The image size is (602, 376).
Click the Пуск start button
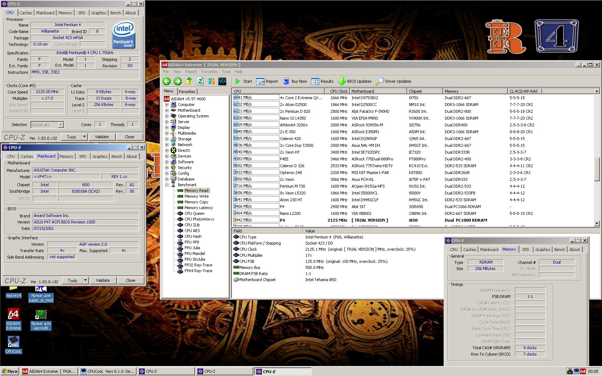click(10, 371)
